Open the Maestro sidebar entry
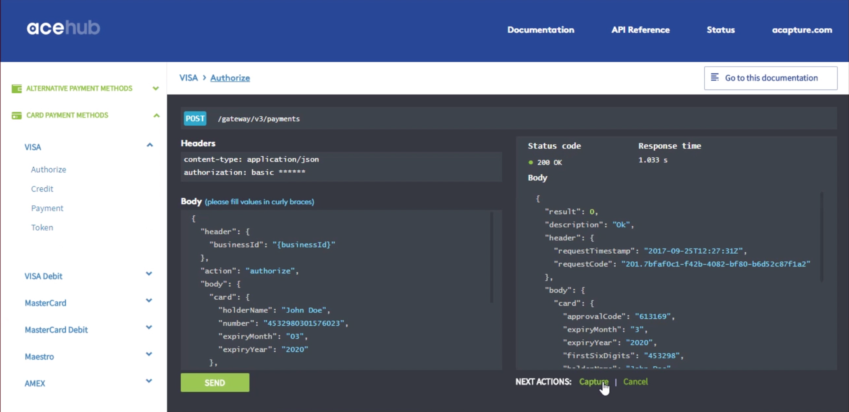Image resolution: width=849 pixels, height=412 pixels. coord(39,357)
